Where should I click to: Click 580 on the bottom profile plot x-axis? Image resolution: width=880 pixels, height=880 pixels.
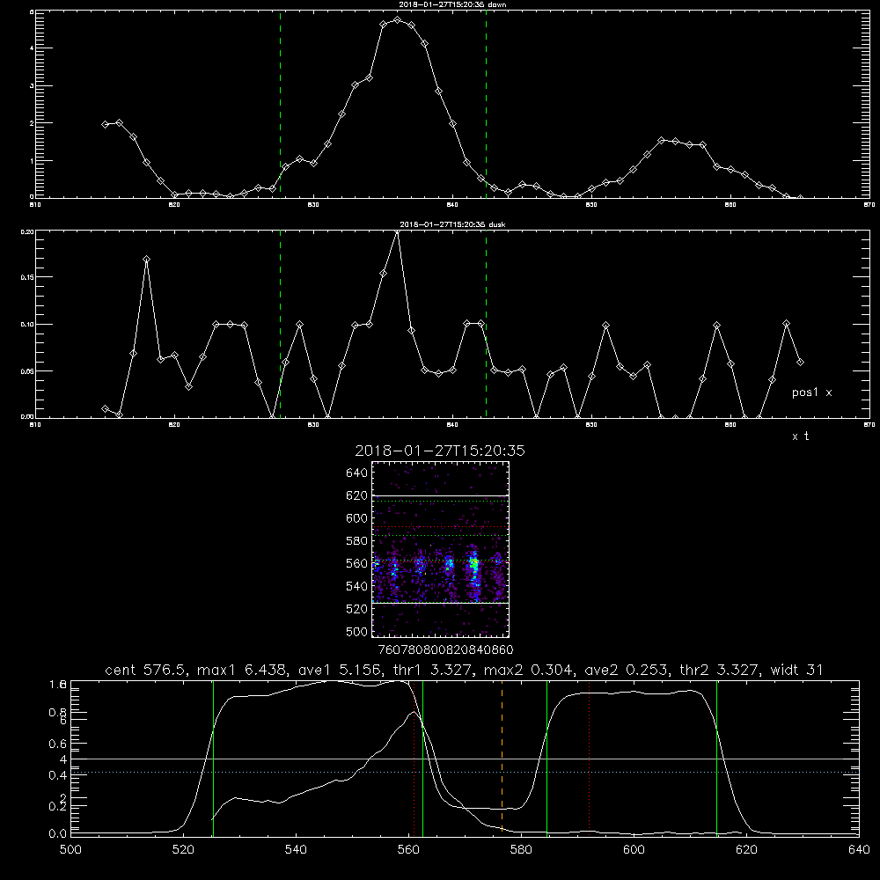click(x=521, y=850)
